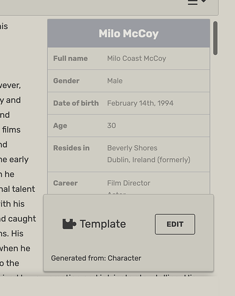This screenshot has height=296, width=235.
Task: Click the Resides in label
Action: click(71, 148)
